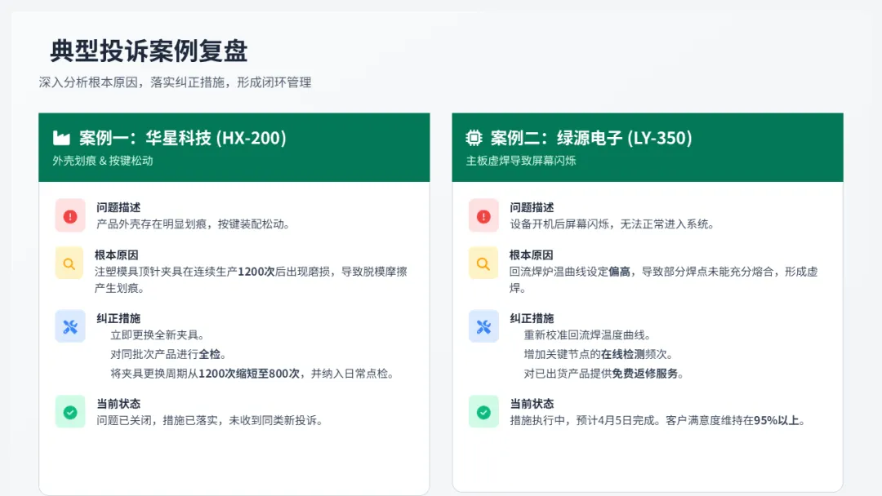Screen dimensions: 882x496
Task: Click the 问题已关闭 status text
Action: [x=210, y=420]
